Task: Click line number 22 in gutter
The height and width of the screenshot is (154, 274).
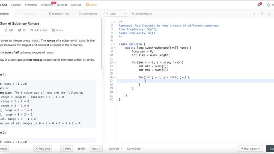Action: (111, 99)
